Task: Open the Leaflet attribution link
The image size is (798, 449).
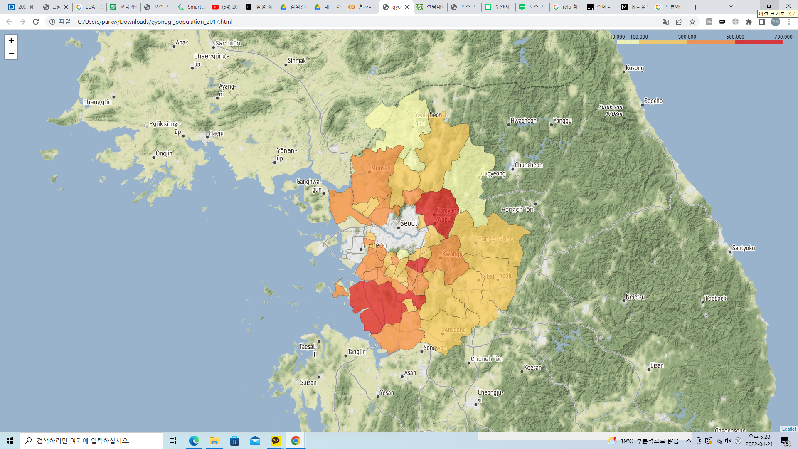Action: tap(788, 429)
